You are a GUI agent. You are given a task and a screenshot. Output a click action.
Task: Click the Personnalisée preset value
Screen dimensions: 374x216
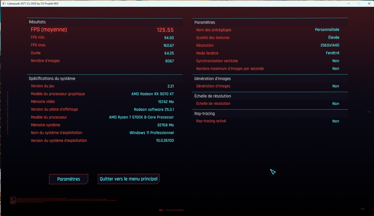(327, 30)
